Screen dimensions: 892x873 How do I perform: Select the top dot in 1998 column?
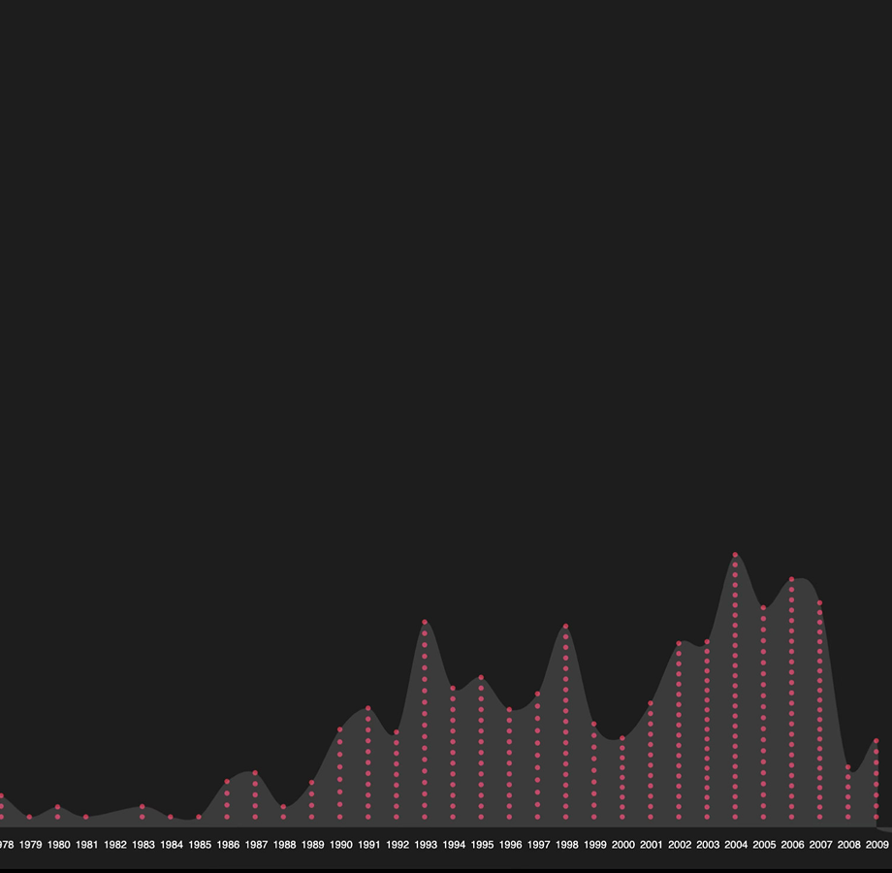click(565, 626)
